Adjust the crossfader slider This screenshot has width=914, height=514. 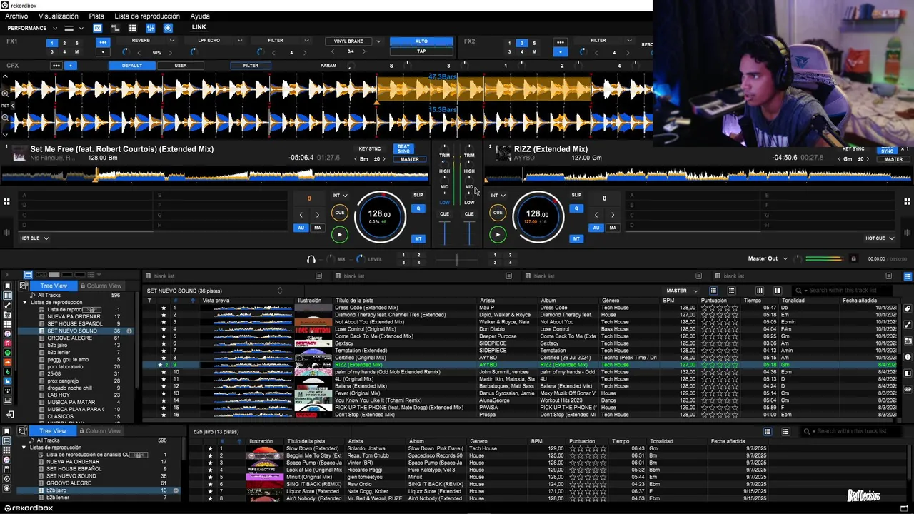(457, 260)
